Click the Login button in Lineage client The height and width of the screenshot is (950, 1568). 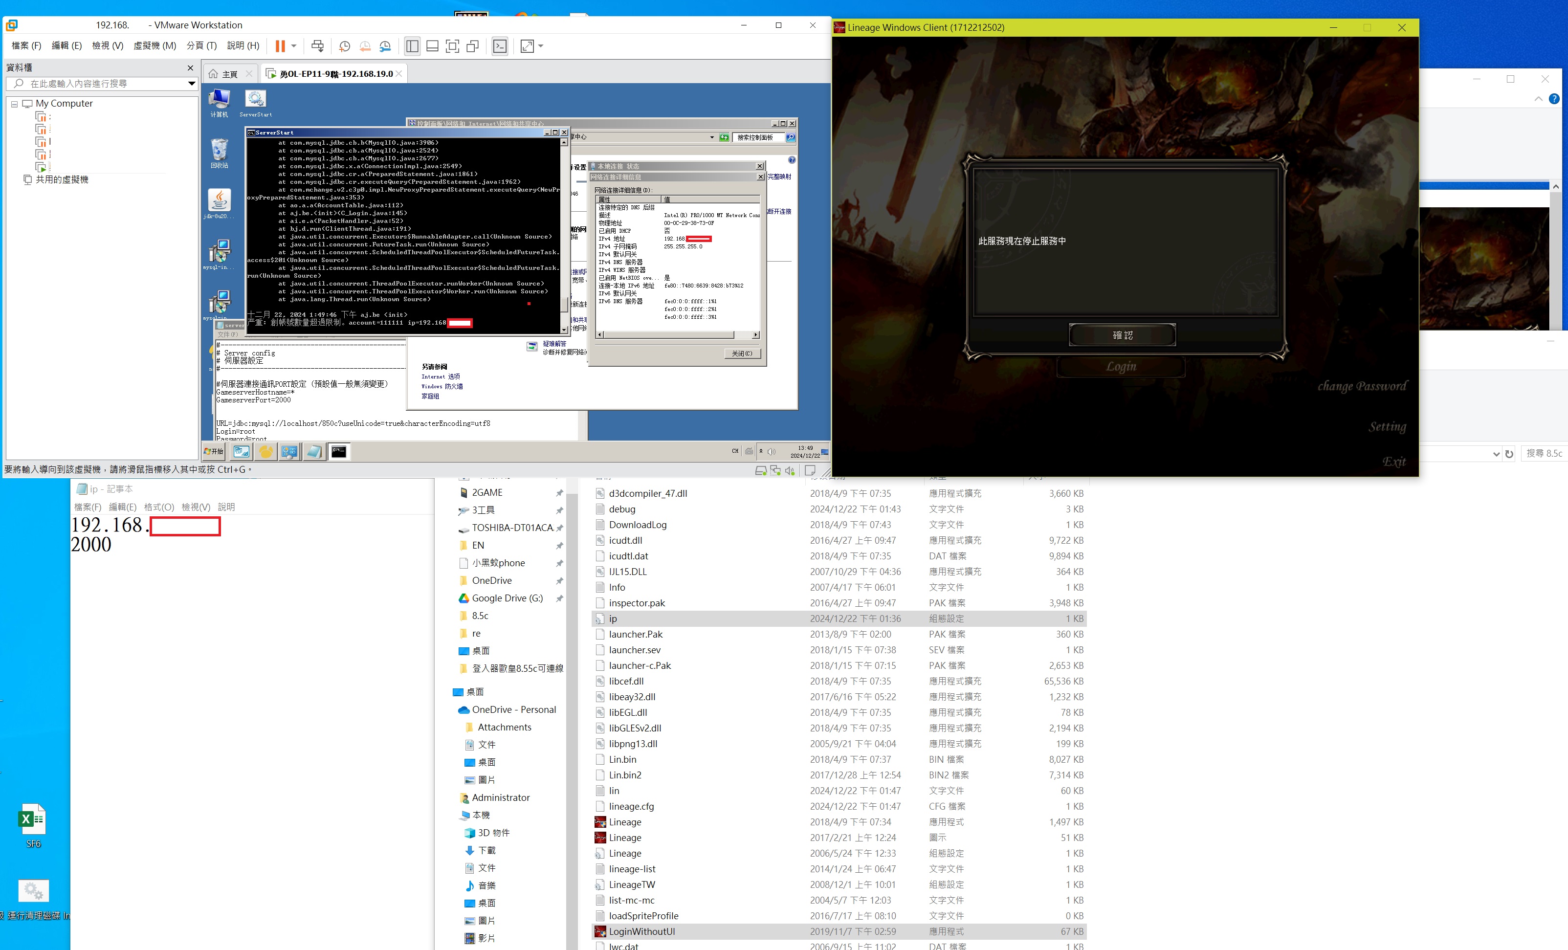1121,367
